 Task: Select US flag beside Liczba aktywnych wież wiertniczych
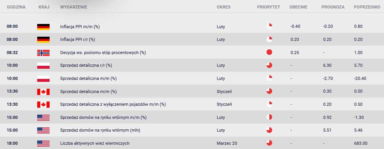click(x=43, y=143)
